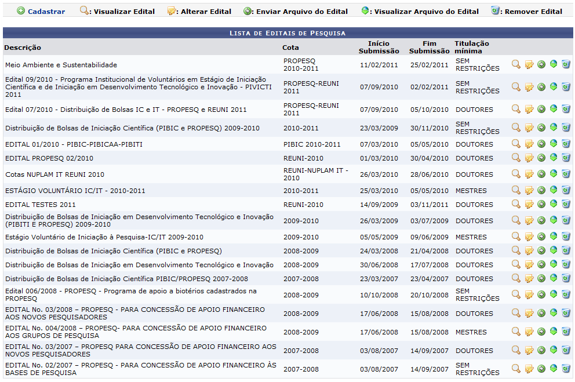
Task: Click the Início Submissão column header
Action: click(379, 47)
